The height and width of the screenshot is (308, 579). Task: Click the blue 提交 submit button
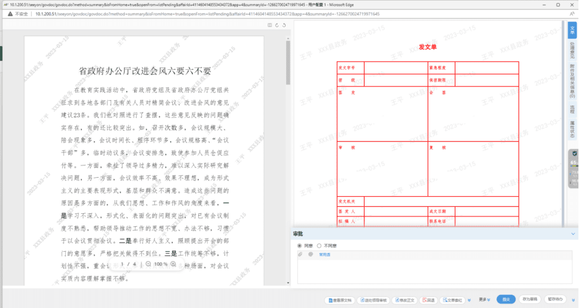(506, 300)
